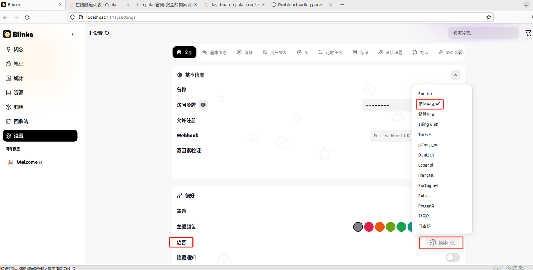Screen dimensions: 533x270
Task: Reveal the 访问令牌 token with the eye icon
Action: (x=203, y=105)
